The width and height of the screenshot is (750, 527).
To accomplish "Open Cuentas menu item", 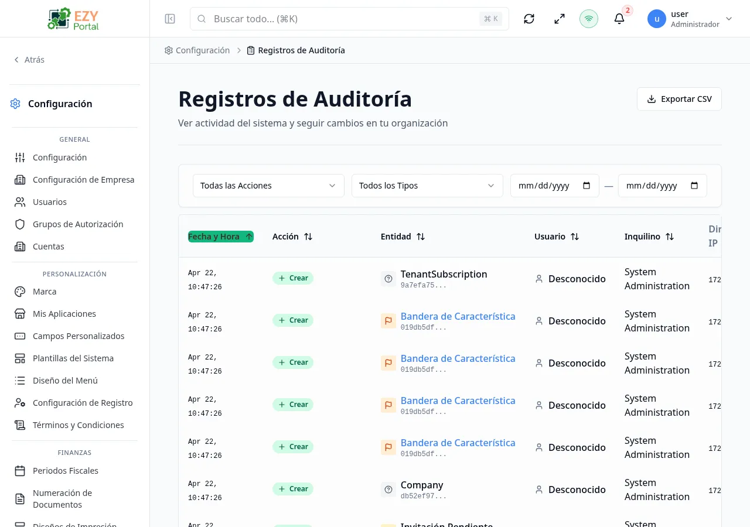I will pyautogui.click(x=75, y=247).
